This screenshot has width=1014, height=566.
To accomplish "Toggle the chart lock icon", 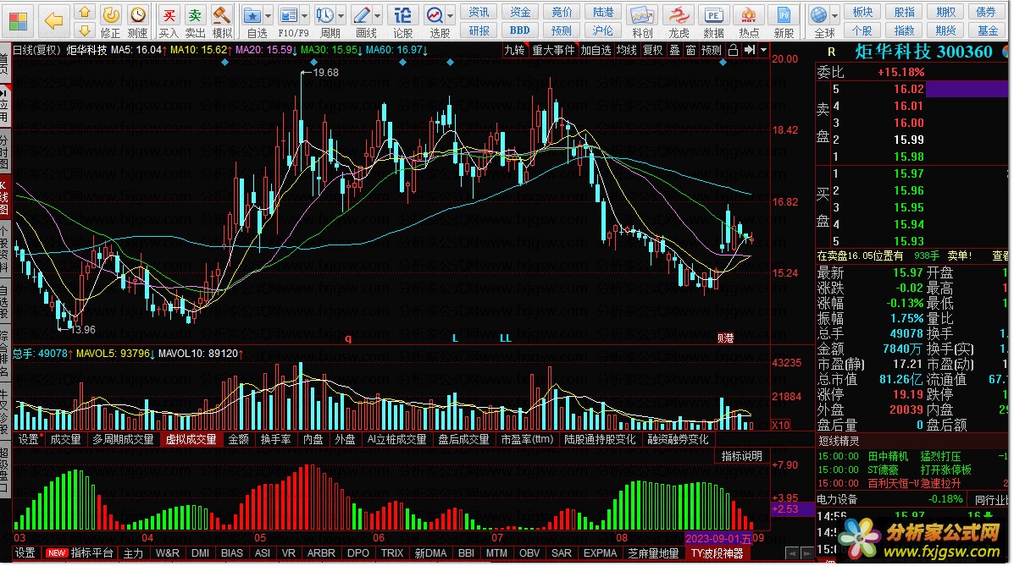I will tap(733, 50).
